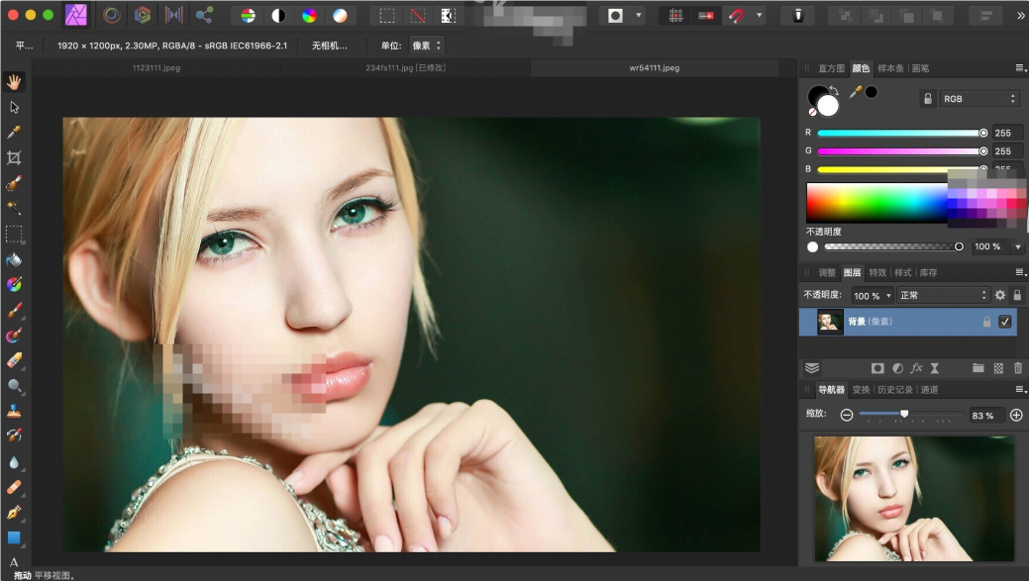This screenshot has height=581, width=1029.
Task: Click the G channel slider
Action: pyautogui.click(x=902, y=151)
